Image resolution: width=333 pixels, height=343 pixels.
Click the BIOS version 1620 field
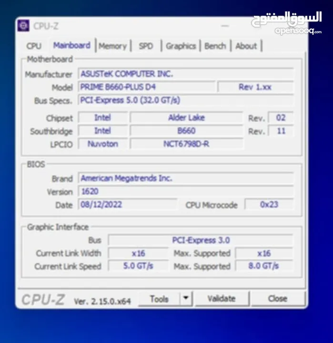[185, 192]
